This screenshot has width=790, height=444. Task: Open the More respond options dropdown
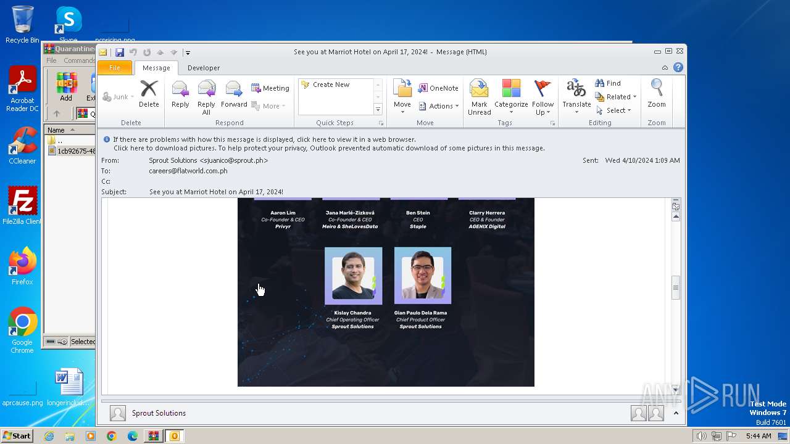click(x=269, y=106)
